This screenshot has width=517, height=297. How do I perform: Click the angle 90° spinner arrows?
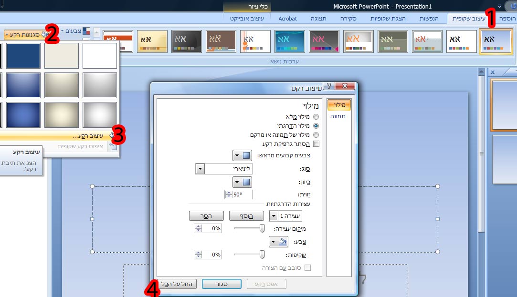tap(229, 195)
